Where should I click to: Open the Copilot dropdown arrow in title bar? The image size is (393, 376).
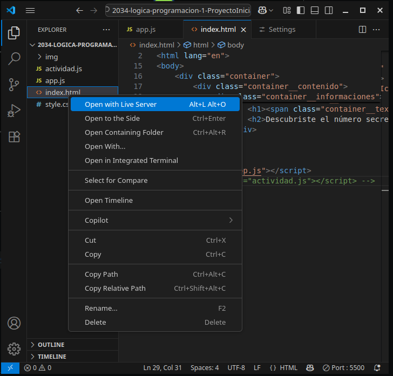click(x=271, y=11)
